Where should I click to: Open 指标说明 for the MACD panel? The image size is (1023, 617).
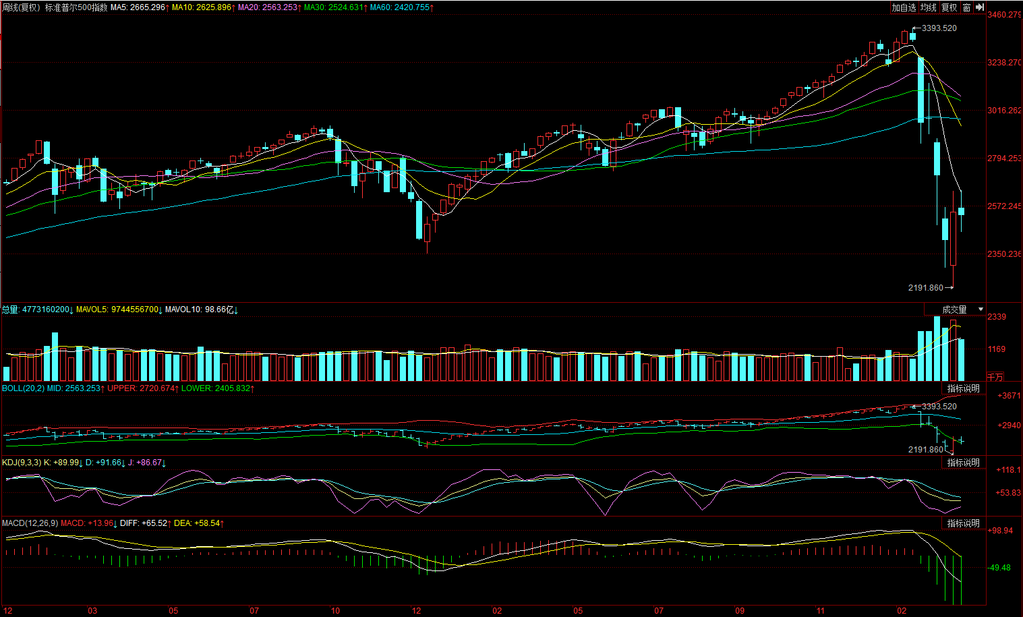coord(963,523)
